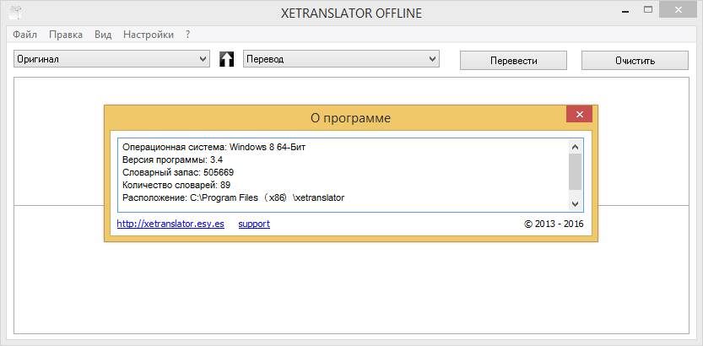Click the Очистить button
Viewport: 703px width, 346px height.
[635, 61]
